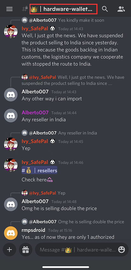
Task: Open the resellers channel mention link
Action: click(39, 171)
